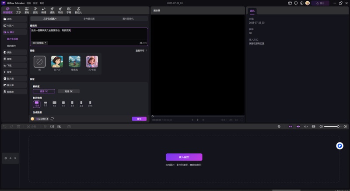Click the purple generate button

pos(139,119)
